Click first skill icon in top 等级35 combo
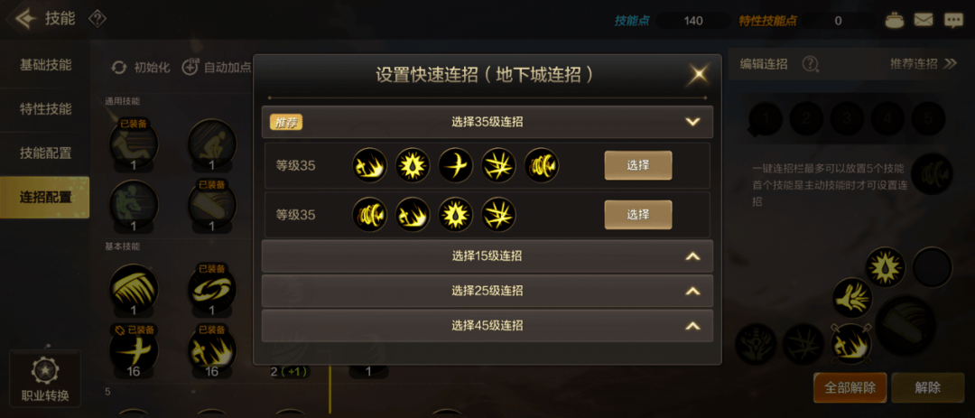Viewport: 975px width, 418px height. [x=369, y=165]
